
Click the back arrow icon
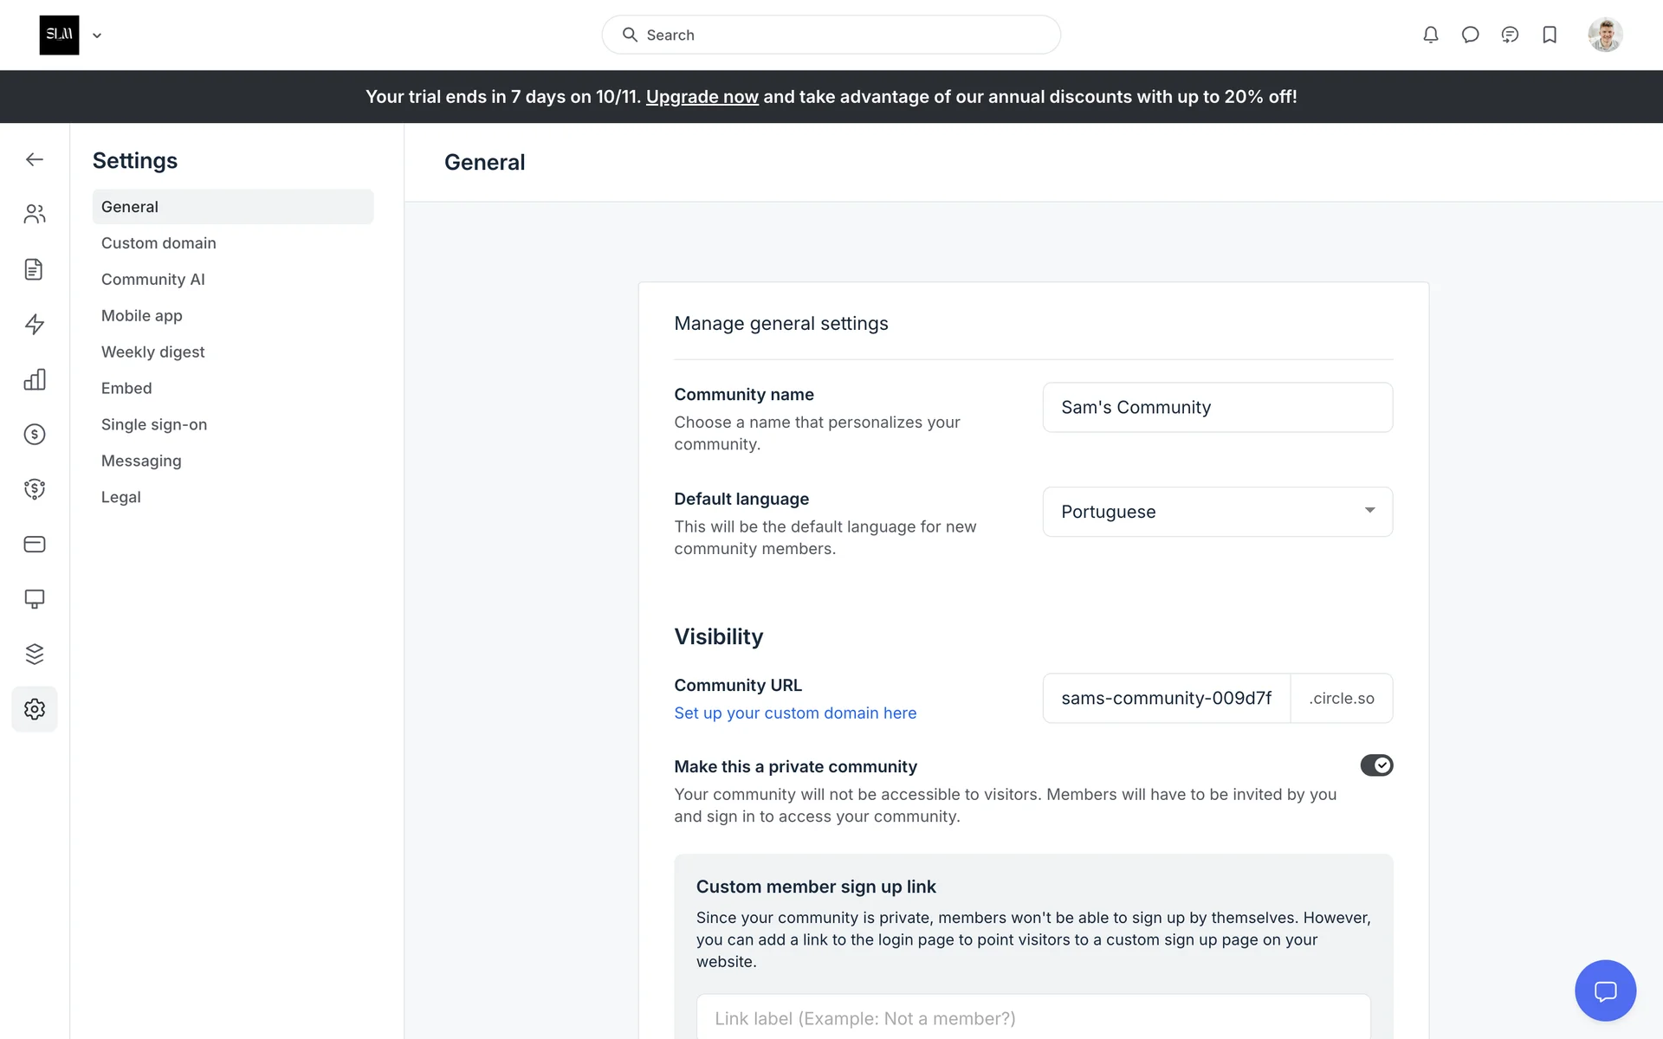(x=35, y=159)
